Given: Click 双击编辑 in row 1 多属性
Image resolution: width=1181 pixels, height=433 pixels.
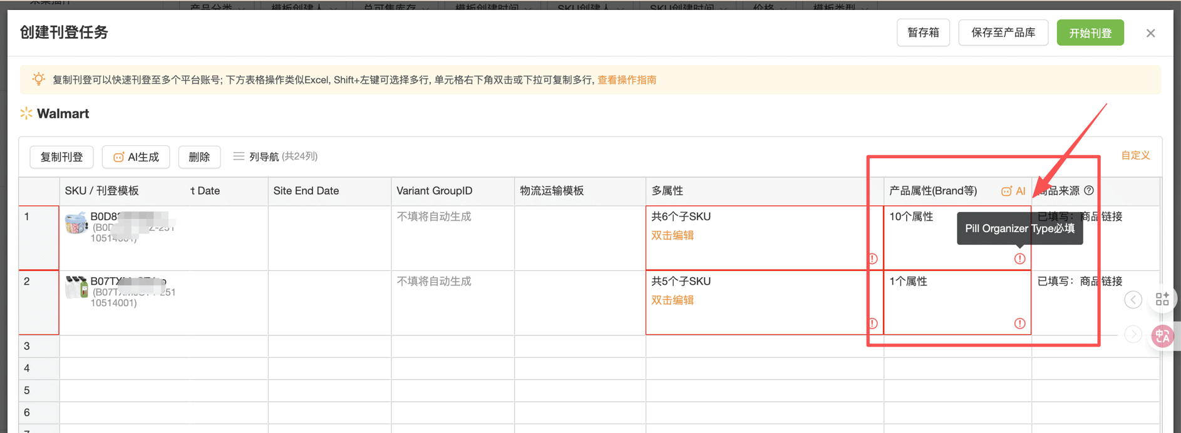Looking at the screenshot, I should click(673, 235).
